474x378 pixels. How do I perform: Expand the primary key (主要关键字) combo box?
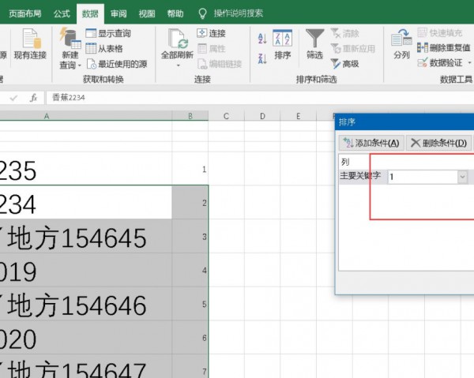point(462,177)
